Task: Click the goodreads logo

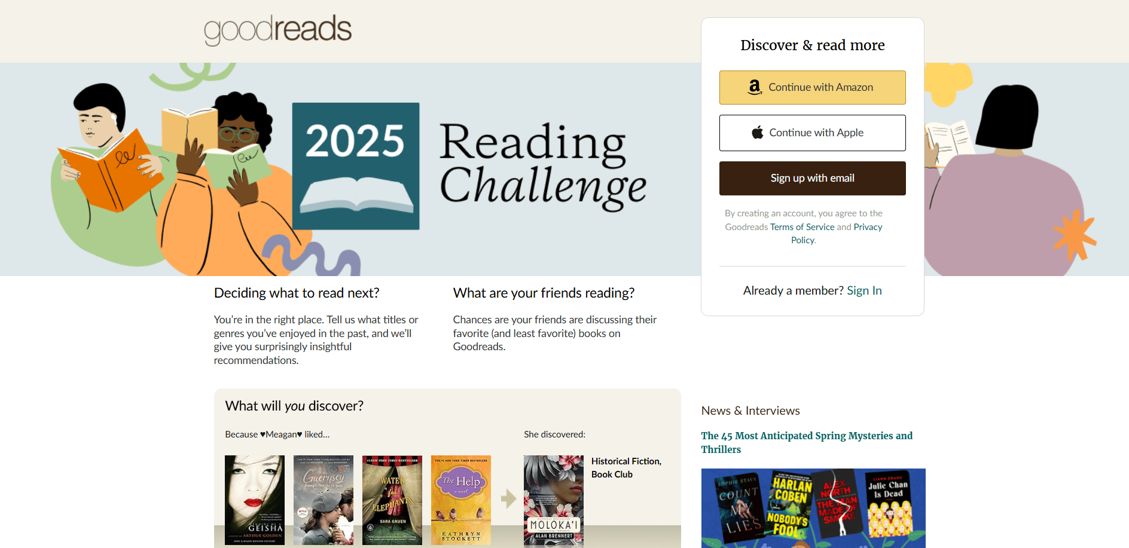Action: 277,30
